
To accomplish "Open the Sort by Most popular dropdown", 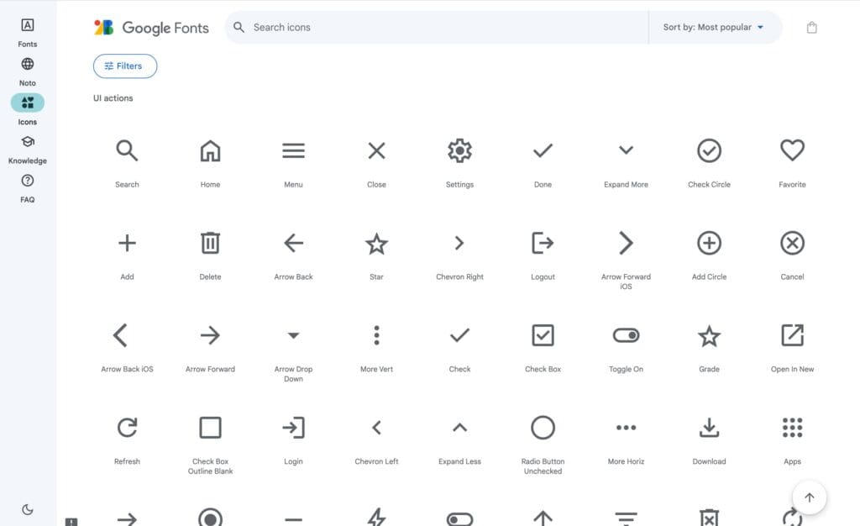I will pyautogui.click(x=715, y=26).
